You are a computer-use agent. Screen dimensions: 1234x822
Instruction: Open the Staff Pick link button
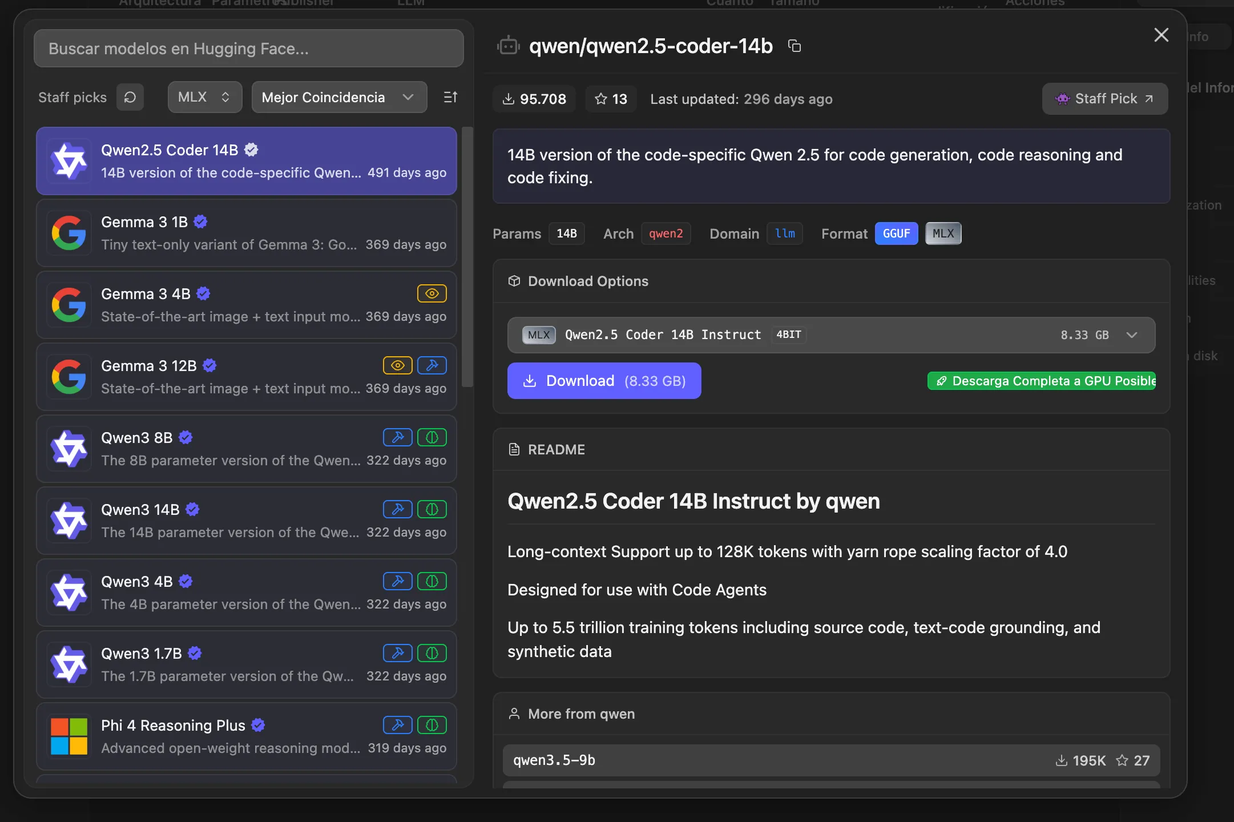click(x=1104, y=99)
